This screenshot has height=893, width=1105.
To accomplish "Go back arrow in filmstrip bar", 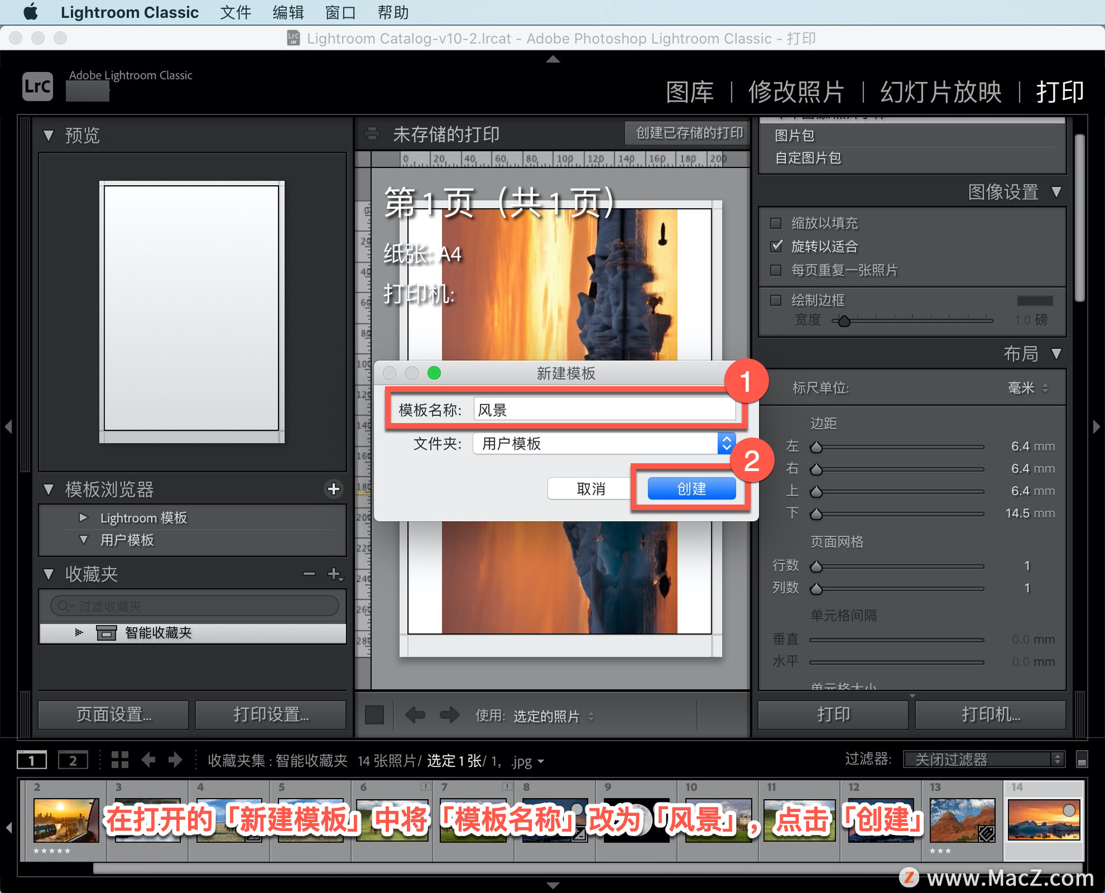I will coord(148,760).
